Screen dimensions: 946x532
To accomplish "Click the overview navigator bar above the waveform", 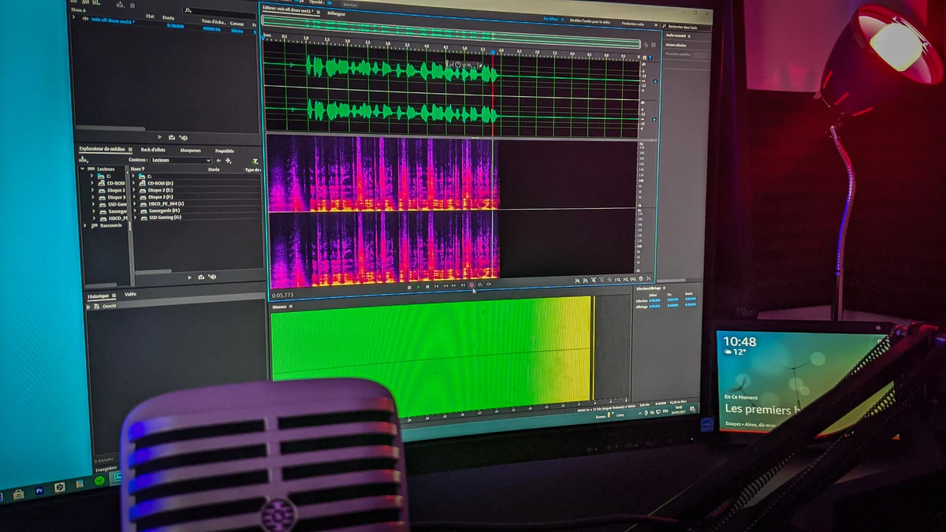I will [x=452, y=33].
